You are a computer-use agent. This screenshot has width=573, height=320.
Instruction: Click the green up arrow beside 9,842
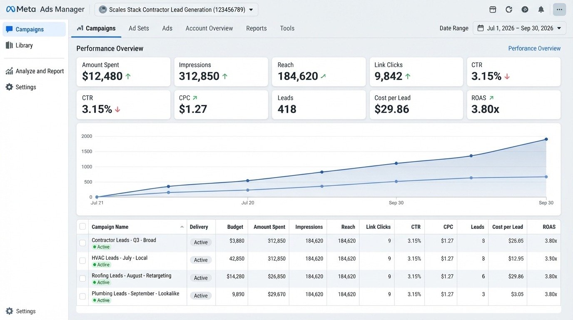click(x=408, y=76)
